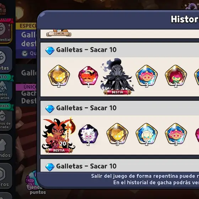
Task: Click the blue diamond icon in first Sacar 10 header
Action: (50, 50)
